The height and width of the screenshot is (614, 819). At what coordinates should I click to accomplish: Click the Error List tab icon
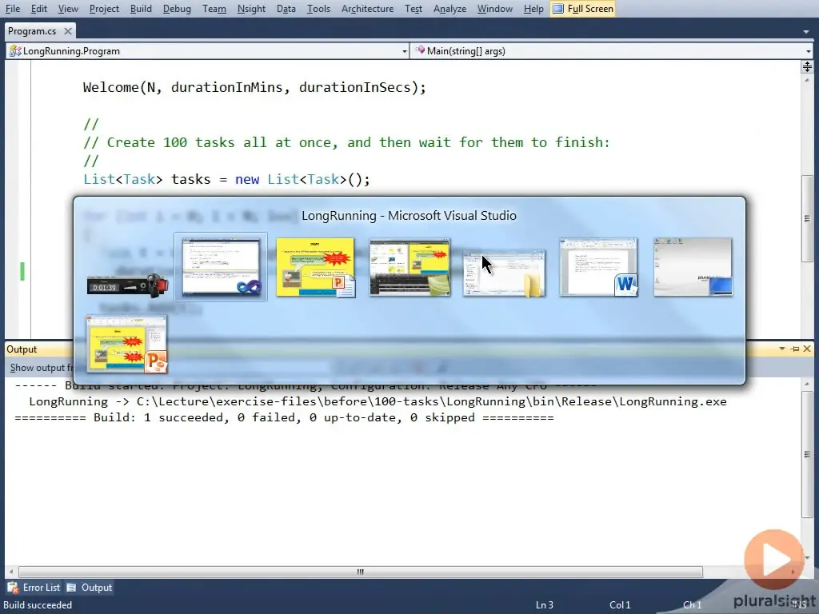click(13, 588)
